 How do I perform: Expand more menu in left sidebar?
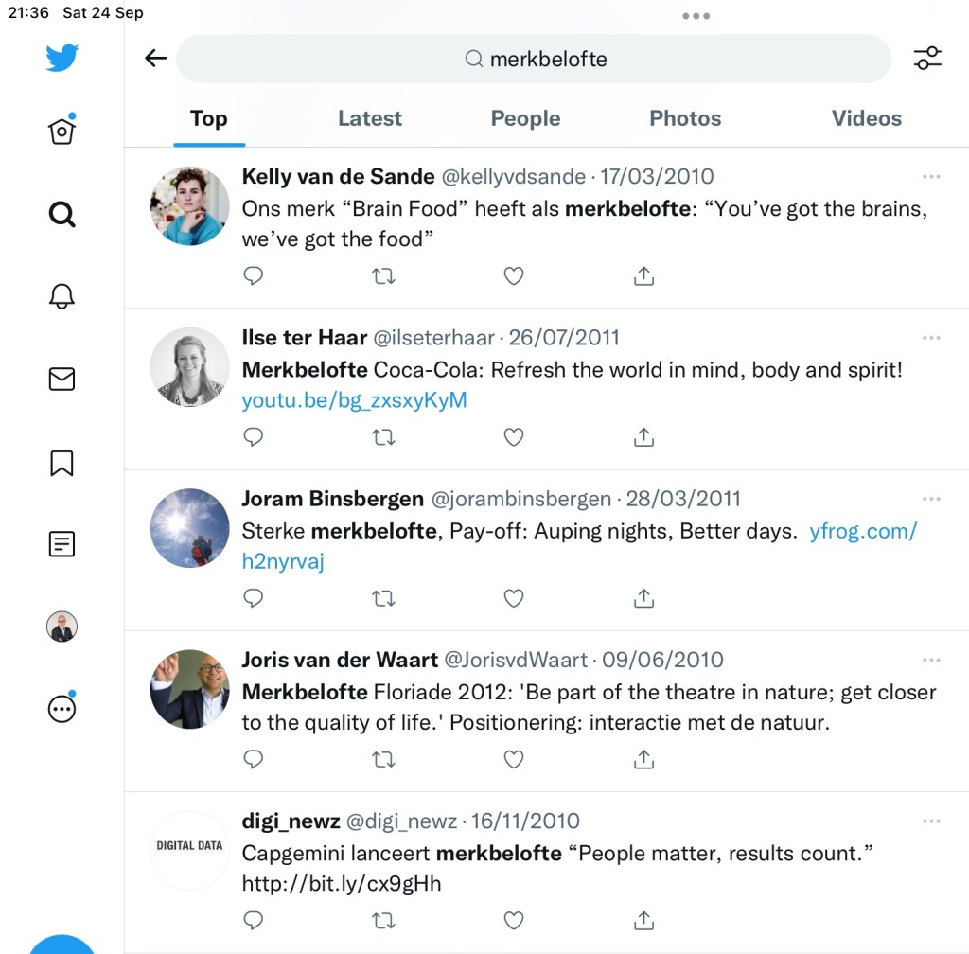point(62,709)
